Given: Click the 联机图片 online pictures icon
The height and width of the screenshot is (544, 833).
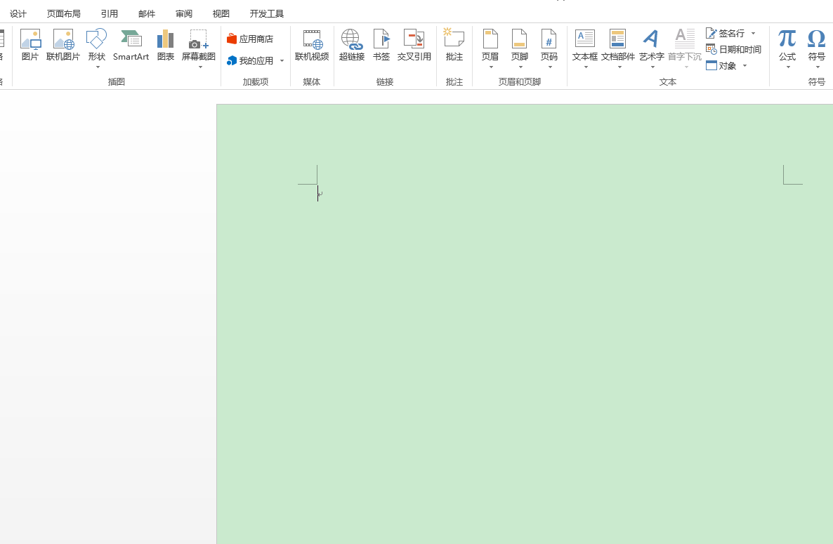Looking at the screenshot, I should pos(63,45).
